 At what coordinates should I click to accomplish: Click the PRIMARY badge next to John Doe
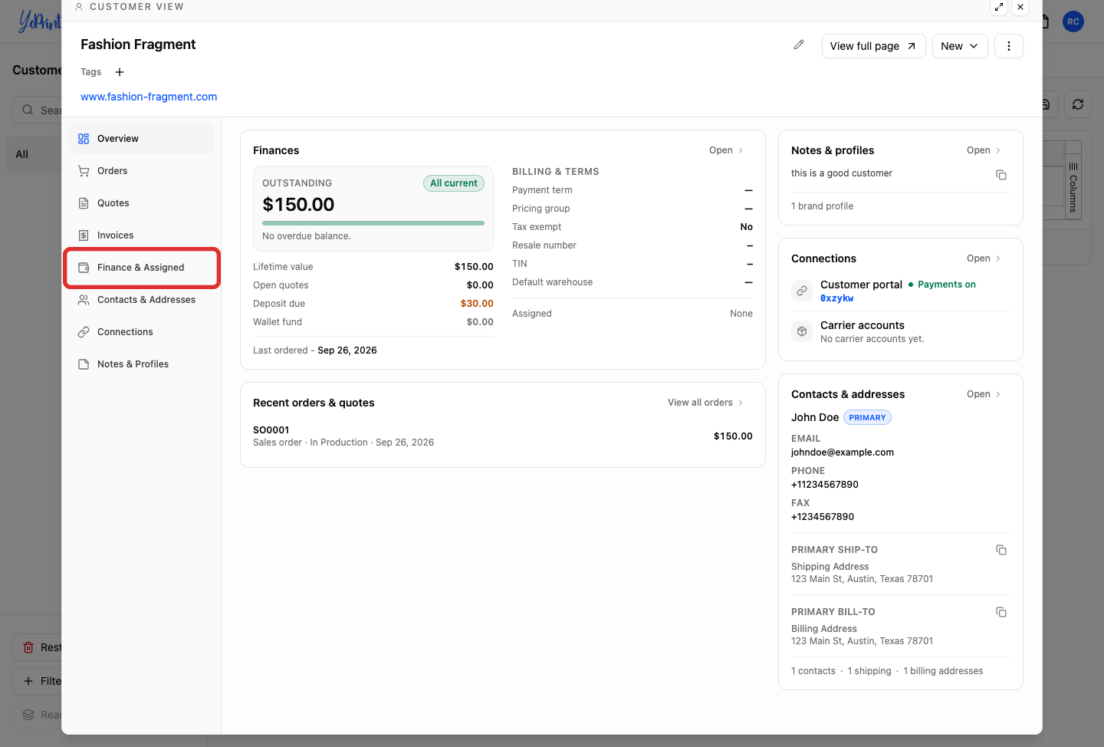(x=868, y=417)
